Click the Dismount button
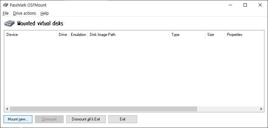 [49, 119]
